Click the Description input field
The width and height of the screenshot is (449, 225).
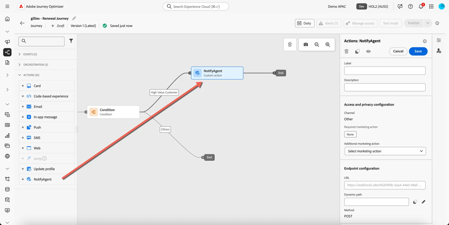tap(385, 87)
